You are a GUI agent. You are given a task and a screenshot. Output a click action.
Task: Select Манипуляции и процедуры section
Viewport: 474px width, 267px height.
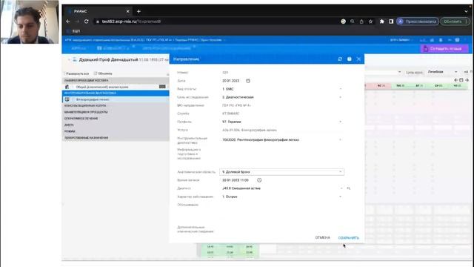point(116,112)
